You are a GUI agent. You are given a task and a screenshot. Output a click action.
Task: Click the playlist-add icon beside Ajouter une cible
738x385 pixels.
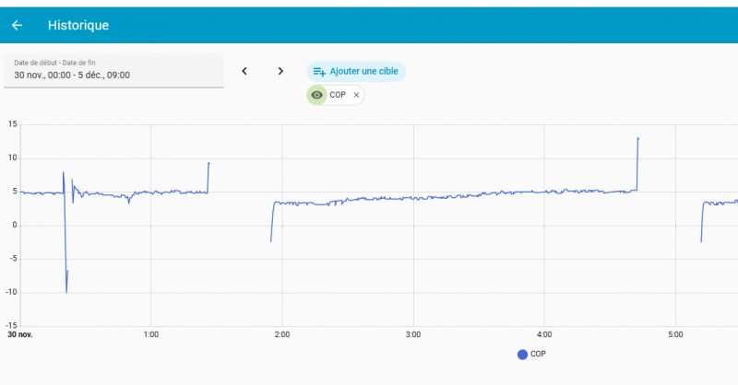tap(319, 71)
